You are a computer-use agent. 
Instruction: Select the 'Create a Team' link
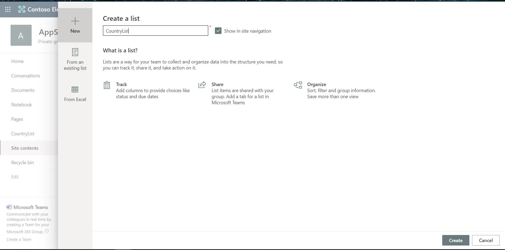click(x=19, y=239)
